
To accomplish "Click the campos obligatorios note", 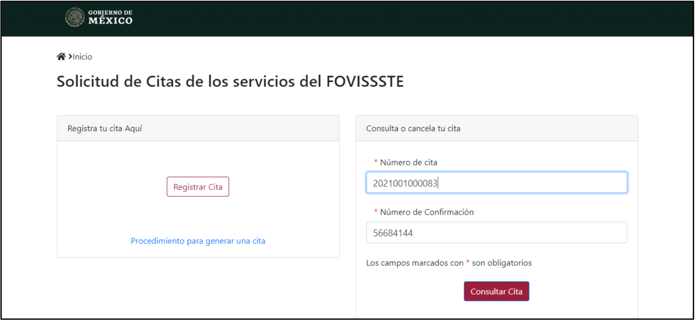I will tap(449, 263).
